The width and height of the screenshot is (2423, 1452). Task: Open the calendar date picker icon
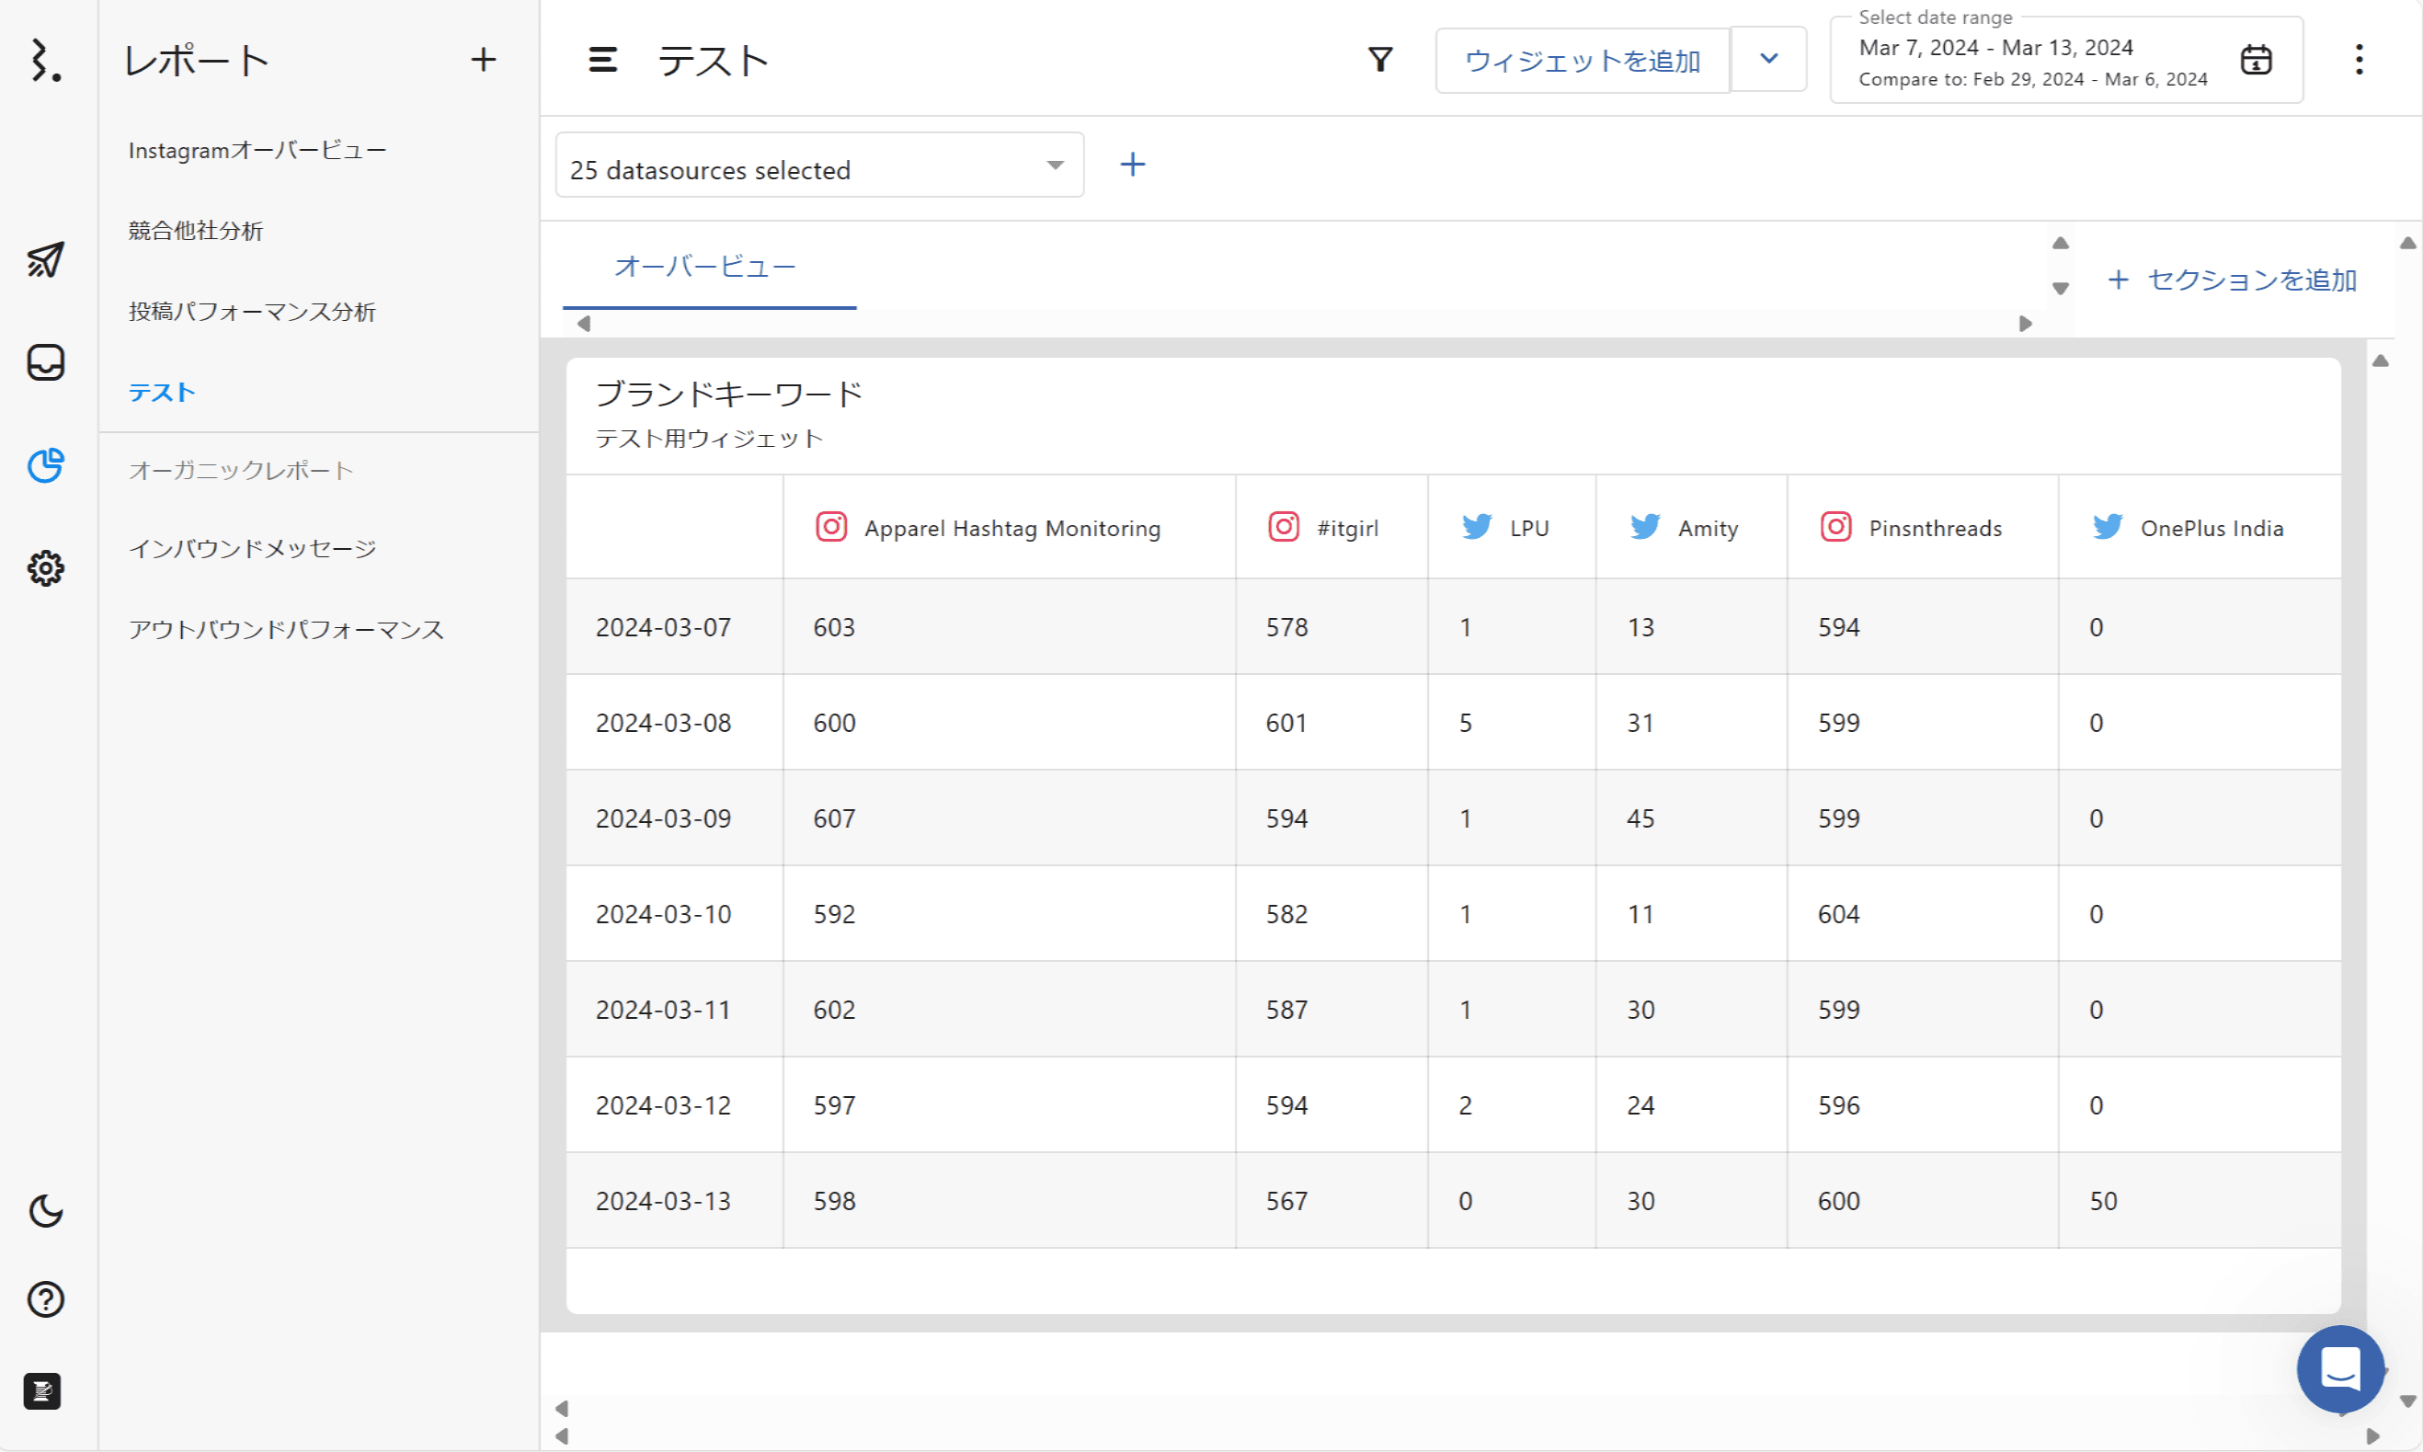[x=2255, y=60]
